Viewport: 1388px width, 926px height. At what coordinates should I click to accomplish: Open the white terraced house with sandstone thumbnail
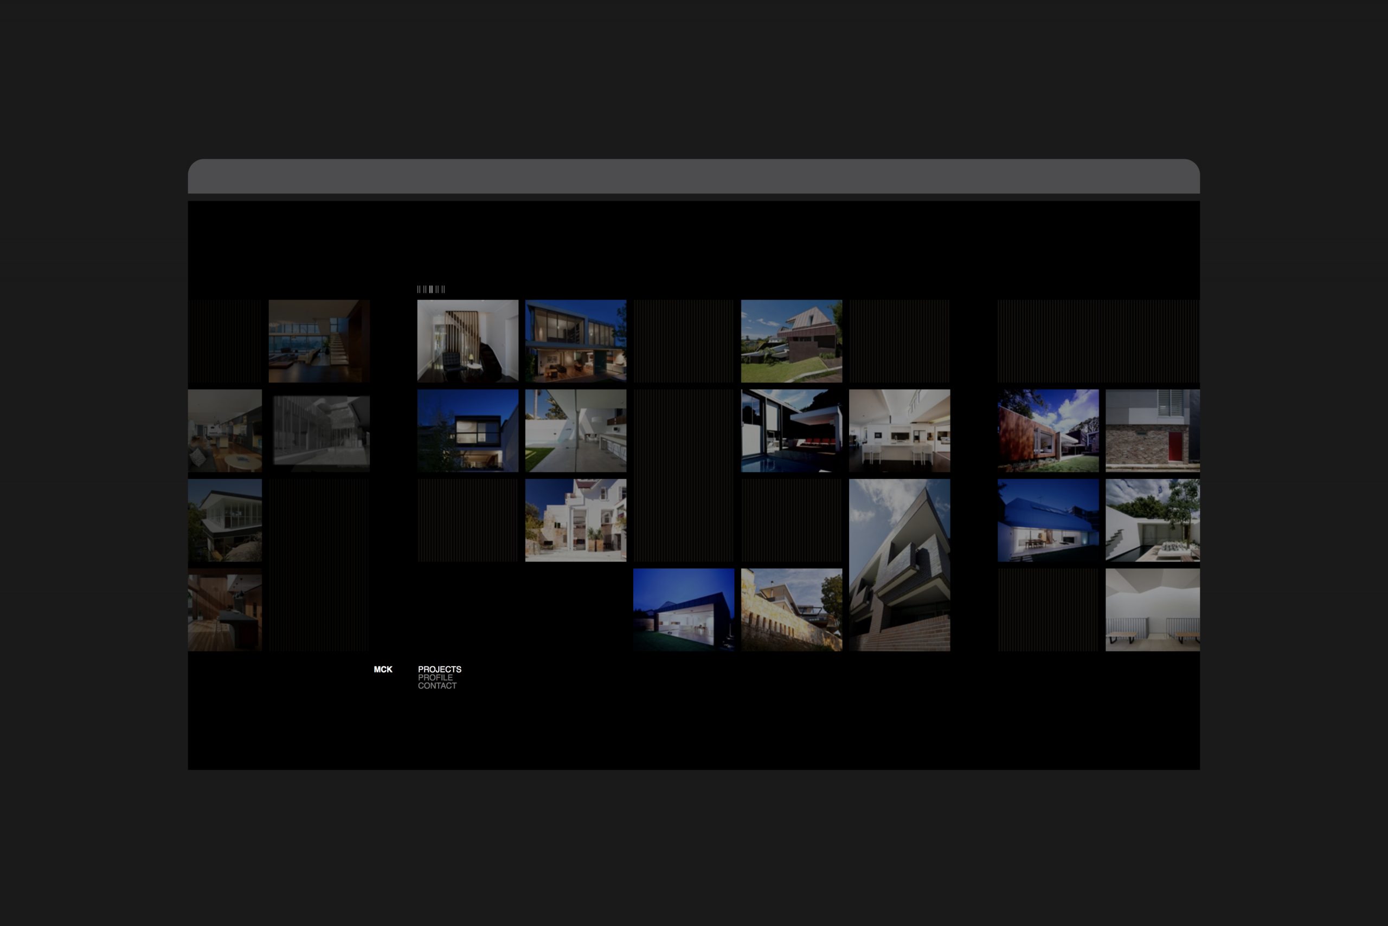click(575, 520)
